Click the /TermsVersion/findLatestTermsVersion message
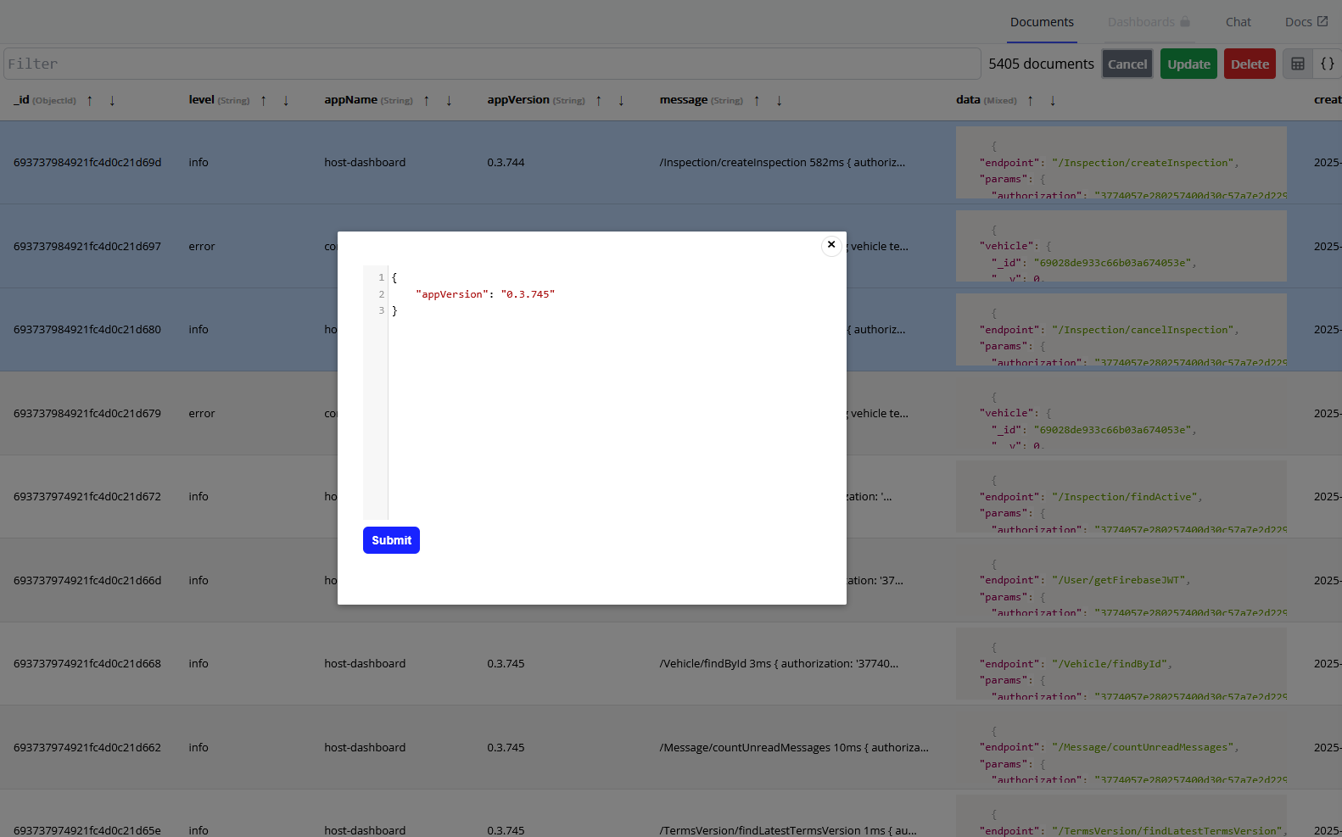Screen dimensions: 1342x837 pos(788,830)
